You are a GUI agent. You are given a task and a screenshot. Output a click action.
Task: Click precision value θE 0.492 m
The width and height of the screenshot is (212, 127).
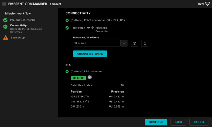click(116, 102)
